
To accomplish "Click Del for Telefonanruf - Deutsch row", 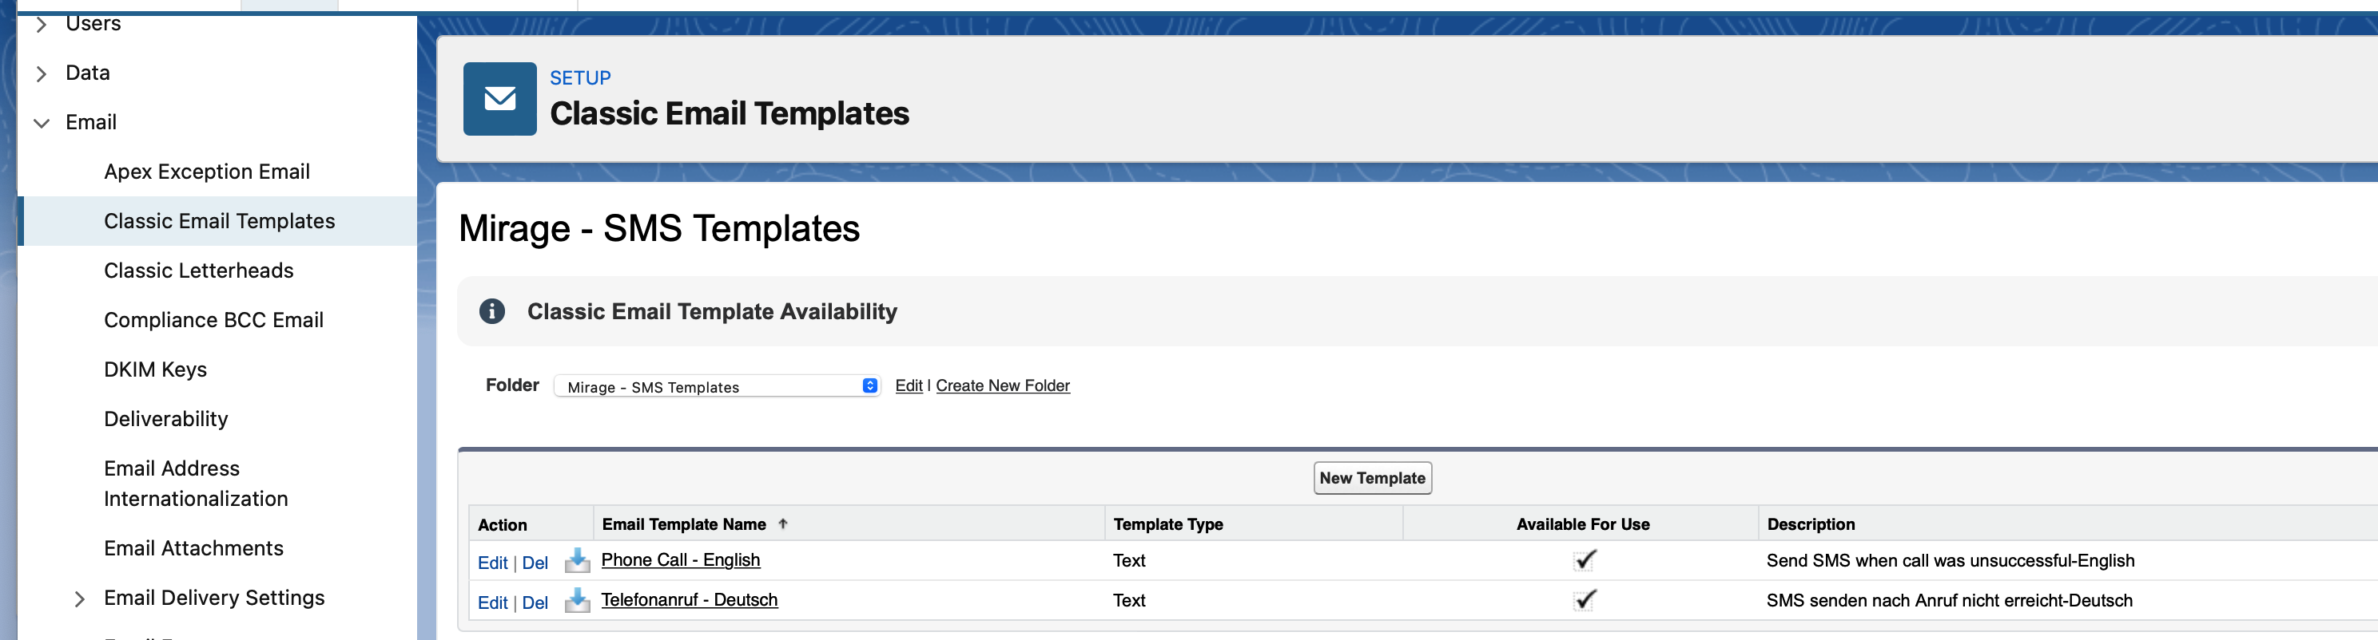I will coord(535,602).
